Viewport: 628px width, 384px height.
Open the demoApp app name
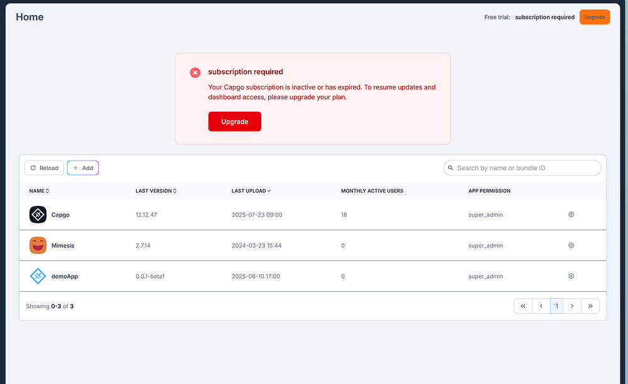(65, 277)
